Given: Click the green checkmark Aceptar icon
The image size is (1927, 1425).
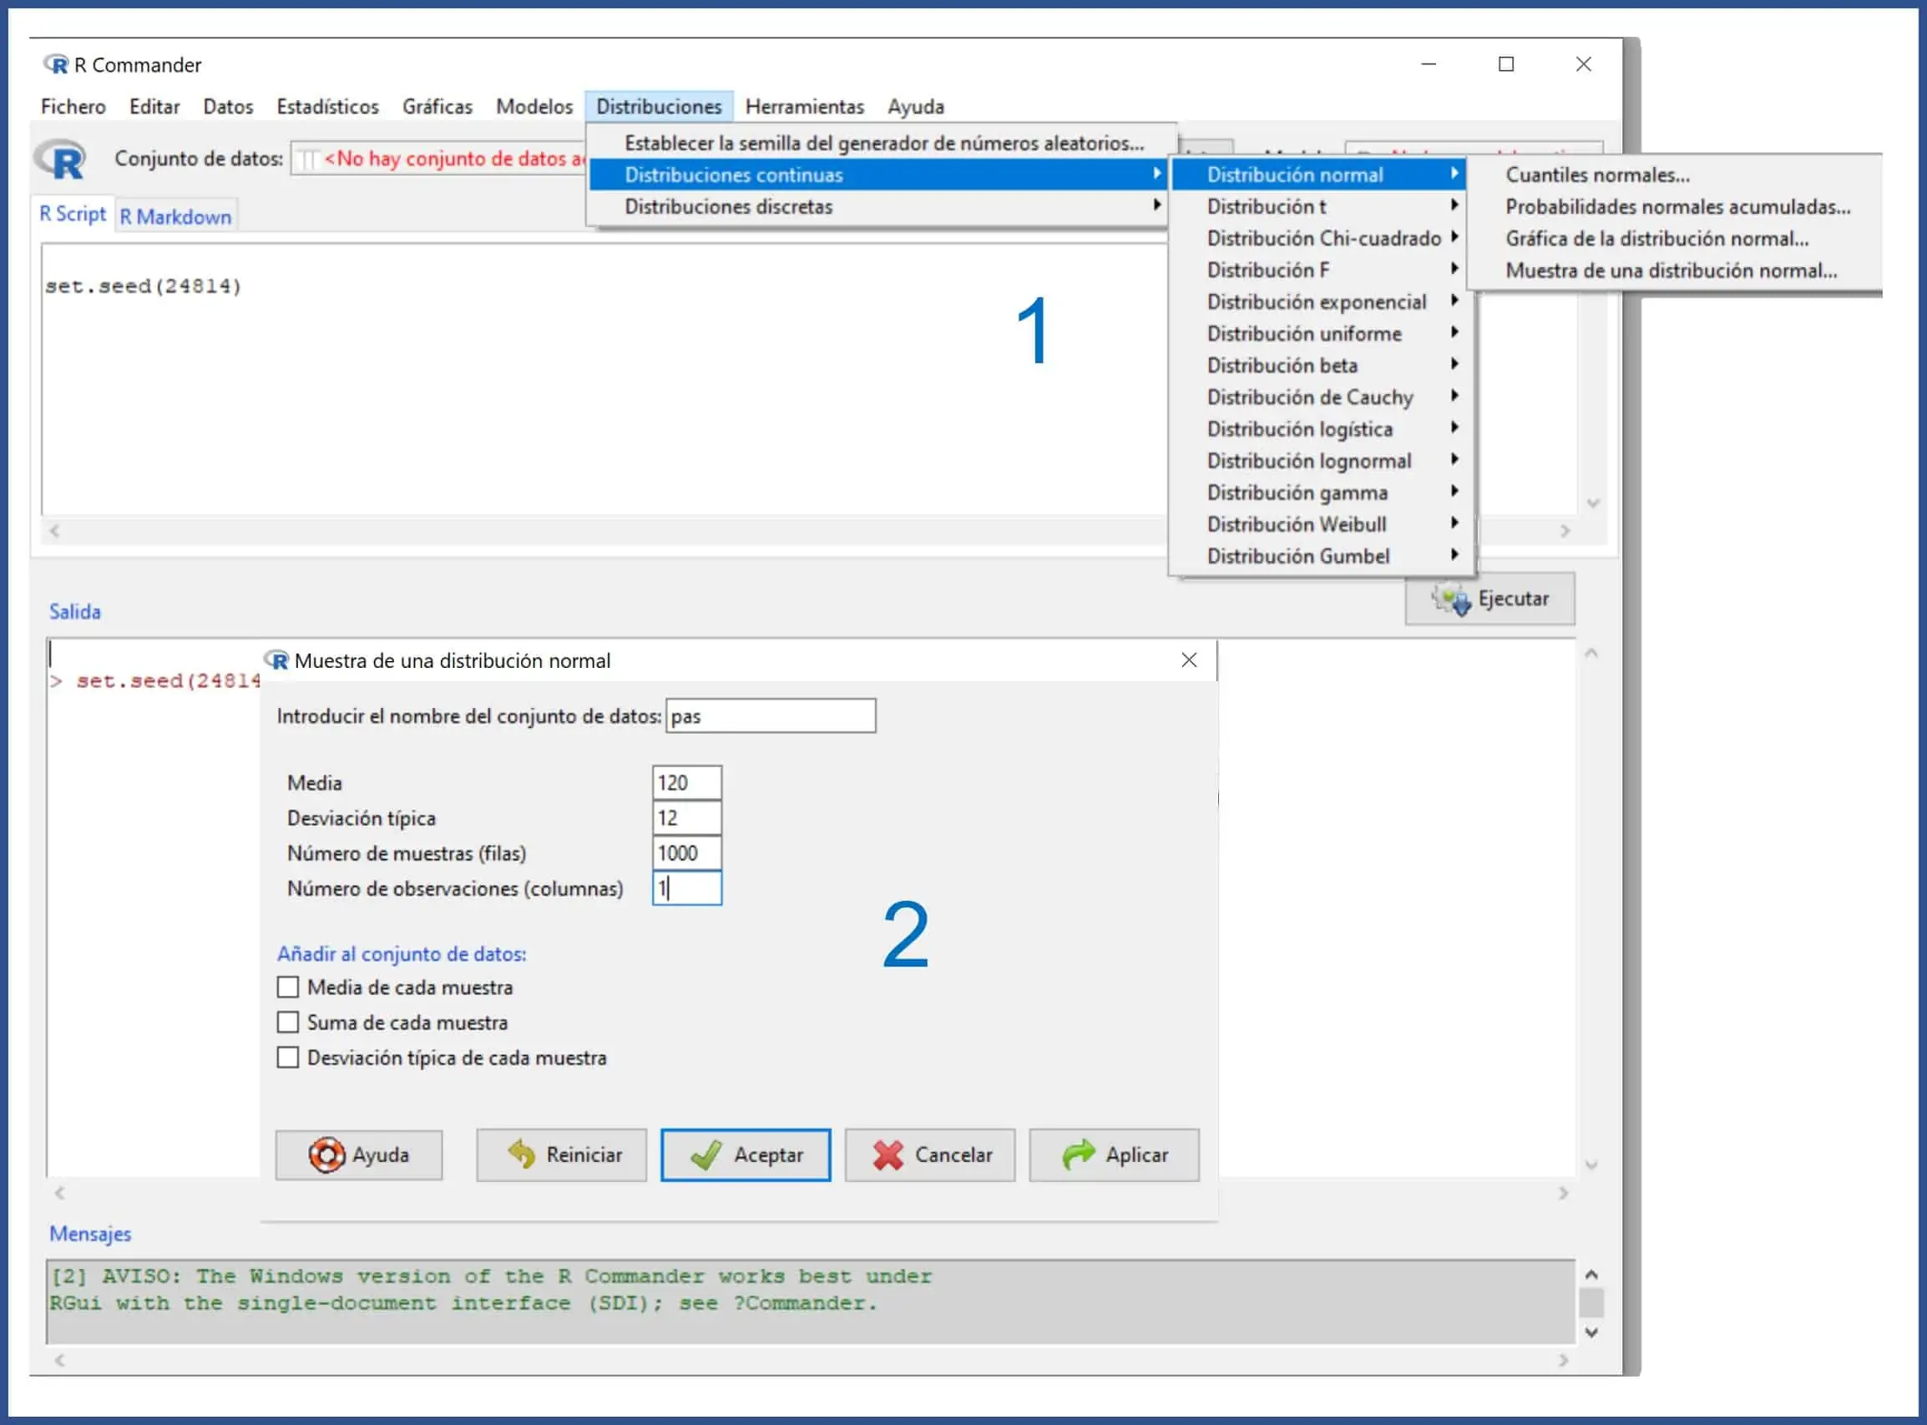Looking at the screenshot, I should click(706, 1155).
